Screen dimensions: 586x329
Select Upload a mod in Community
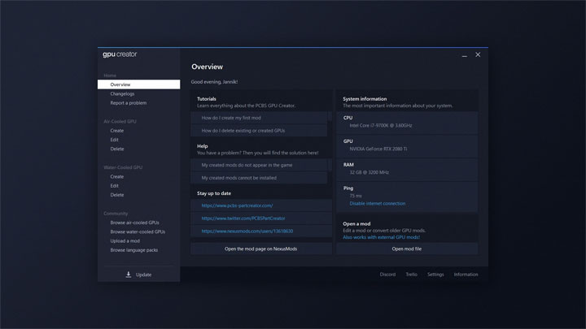[x=125, y=240]
